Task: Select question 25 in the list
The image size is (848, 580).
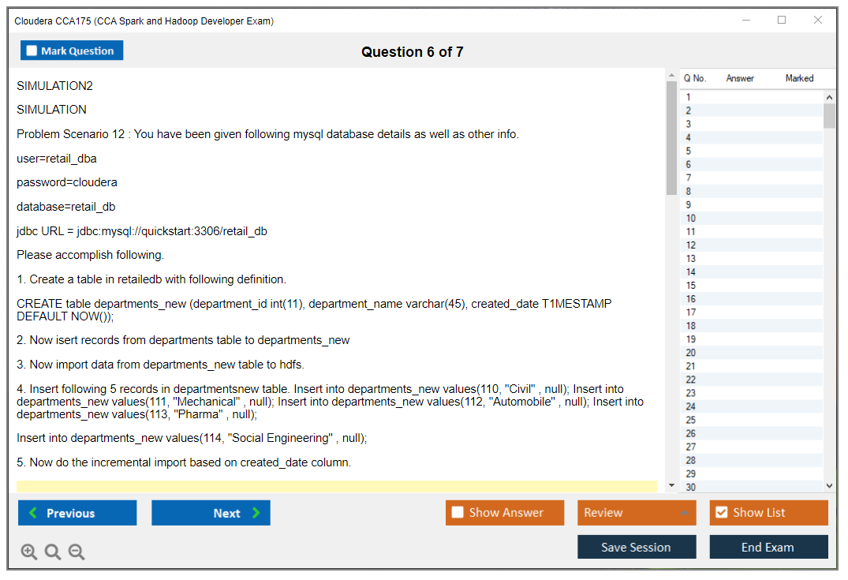Action: point(691,420)
